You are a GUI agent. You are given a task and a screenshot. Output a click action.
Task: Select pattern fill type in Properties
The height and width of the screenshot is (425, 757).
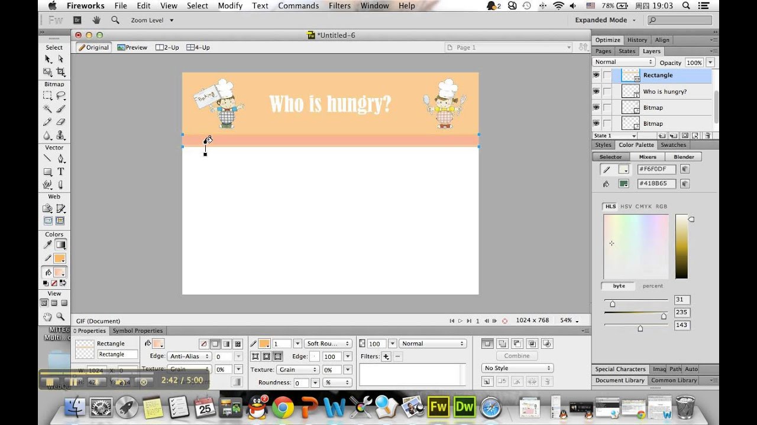[x=238, y=344]
